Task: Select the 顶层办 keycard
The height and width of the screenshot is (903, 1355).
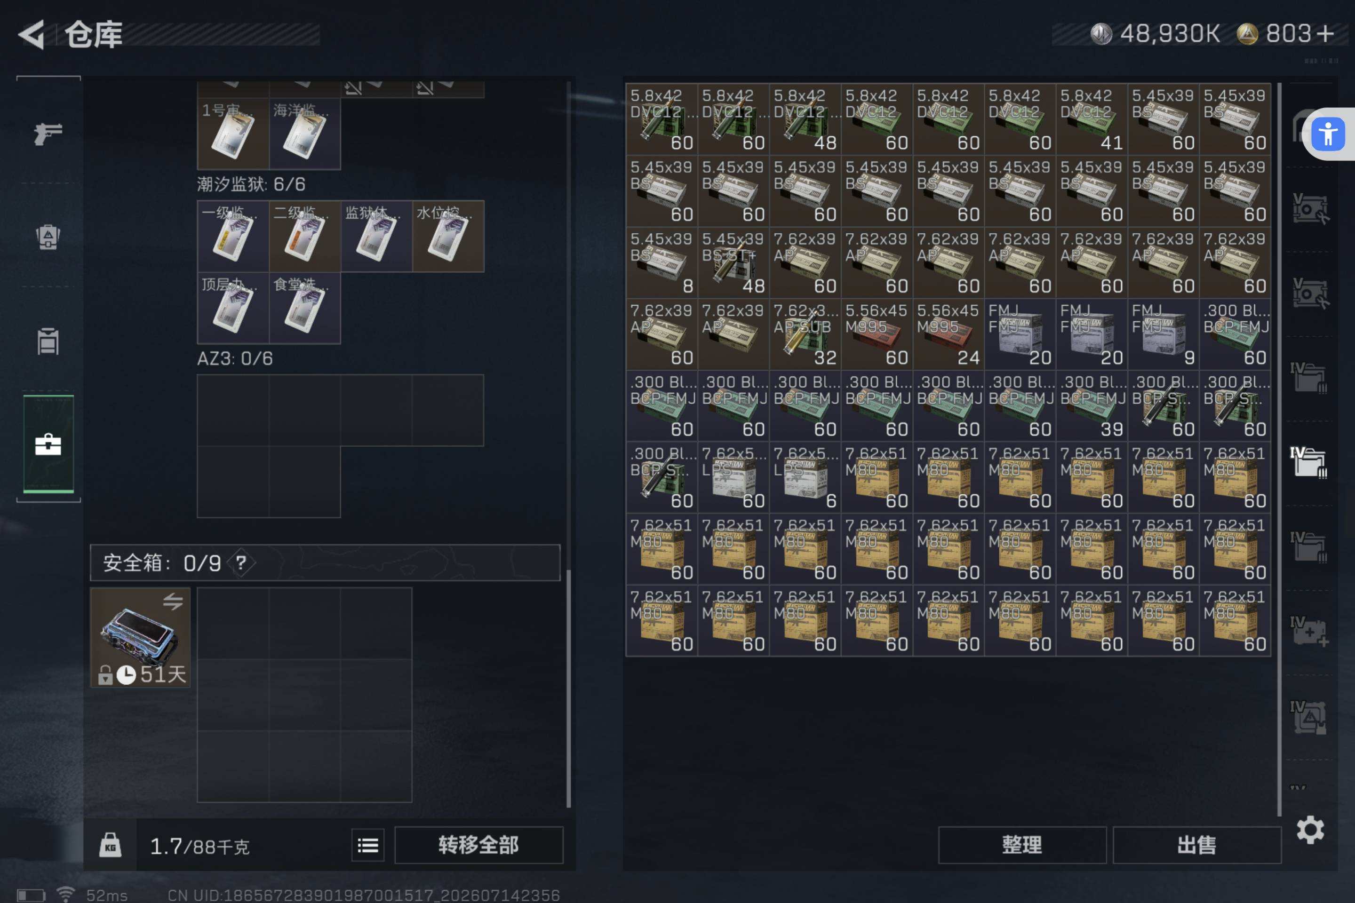Action: 233,308
